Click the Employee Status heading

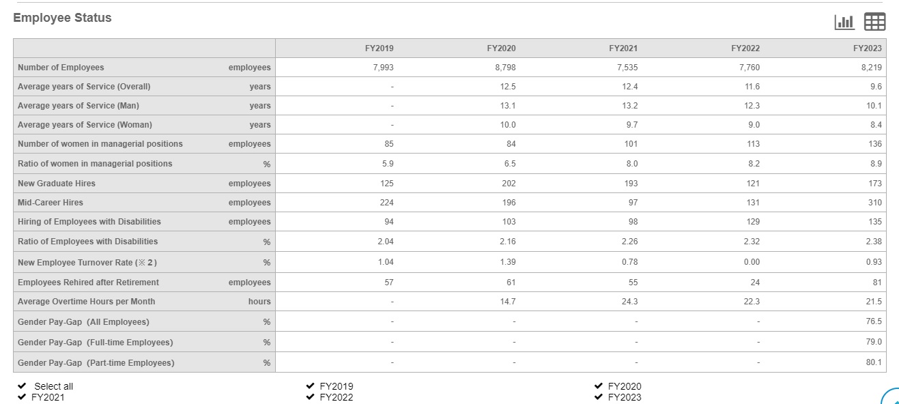pos(62,18)
